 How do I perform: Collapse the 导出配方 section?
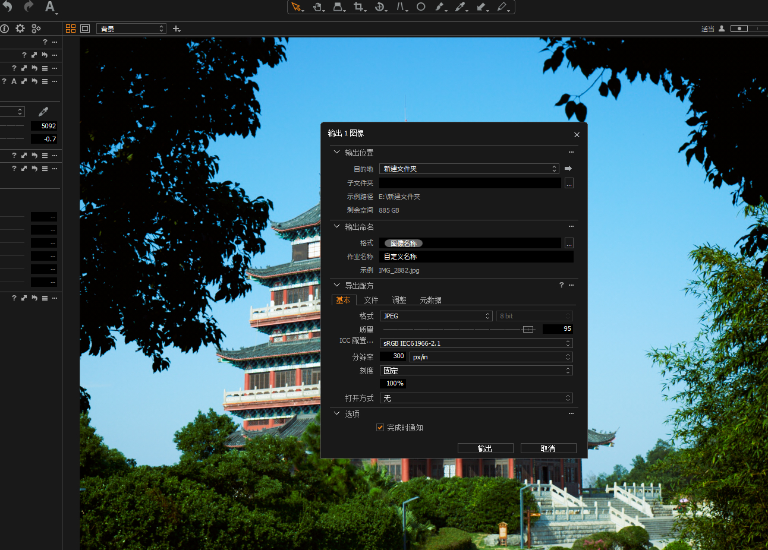click(336, 285)
